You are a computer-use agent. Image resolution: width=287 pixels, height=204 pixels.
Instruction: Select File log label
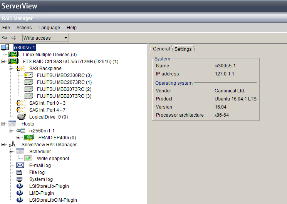37,172
